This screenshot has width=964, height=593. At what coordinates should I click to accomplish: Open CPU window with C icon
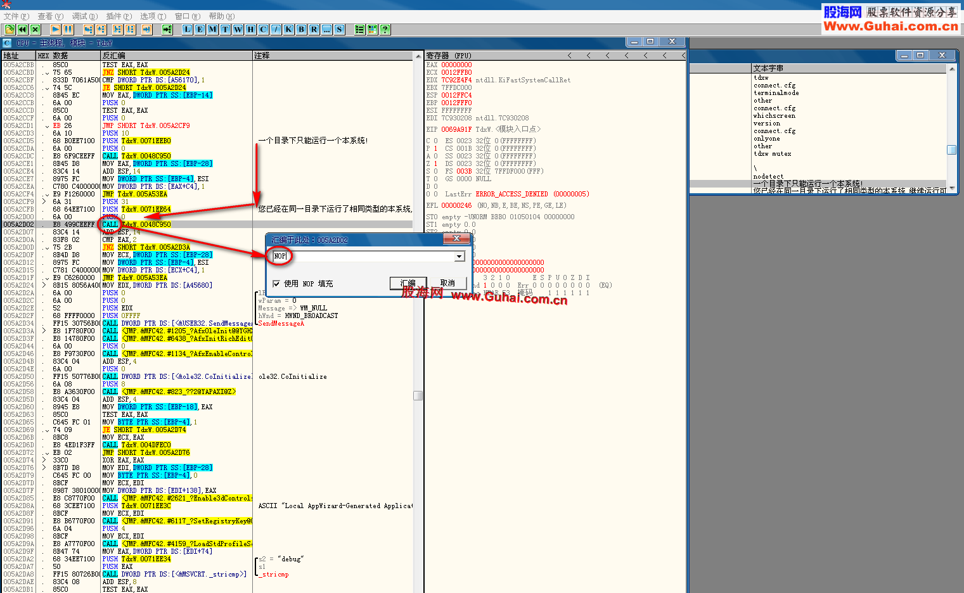click(x=263, y=29)
